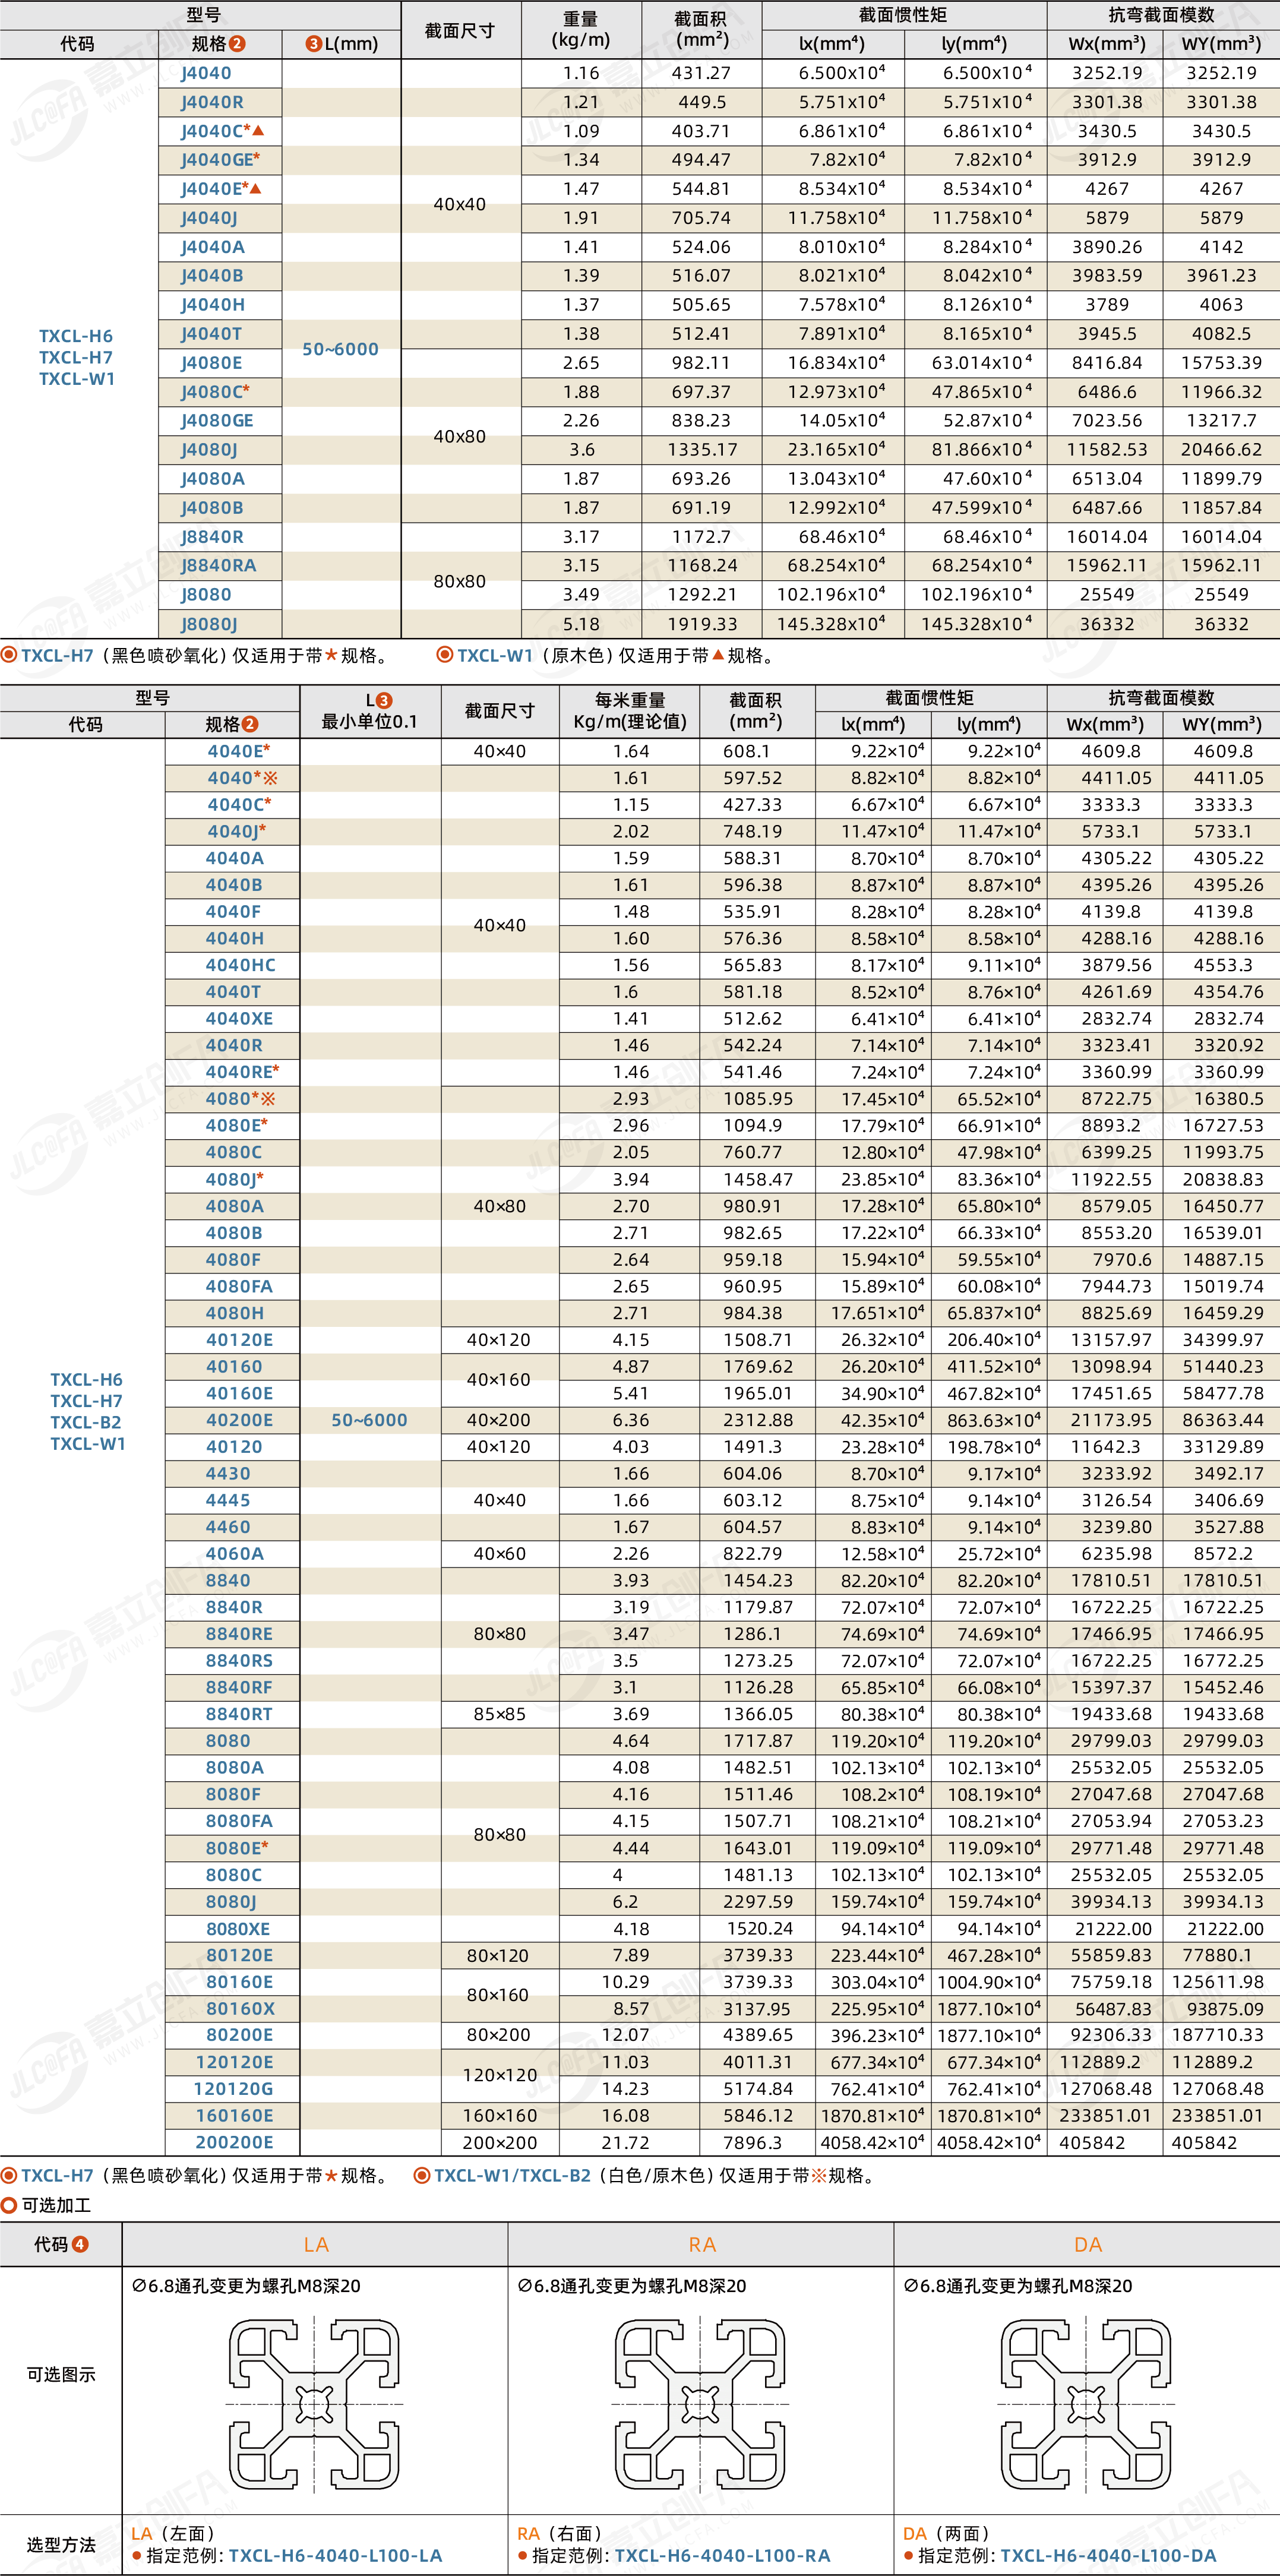Click spec code 40120E

tap(239, 1340)
